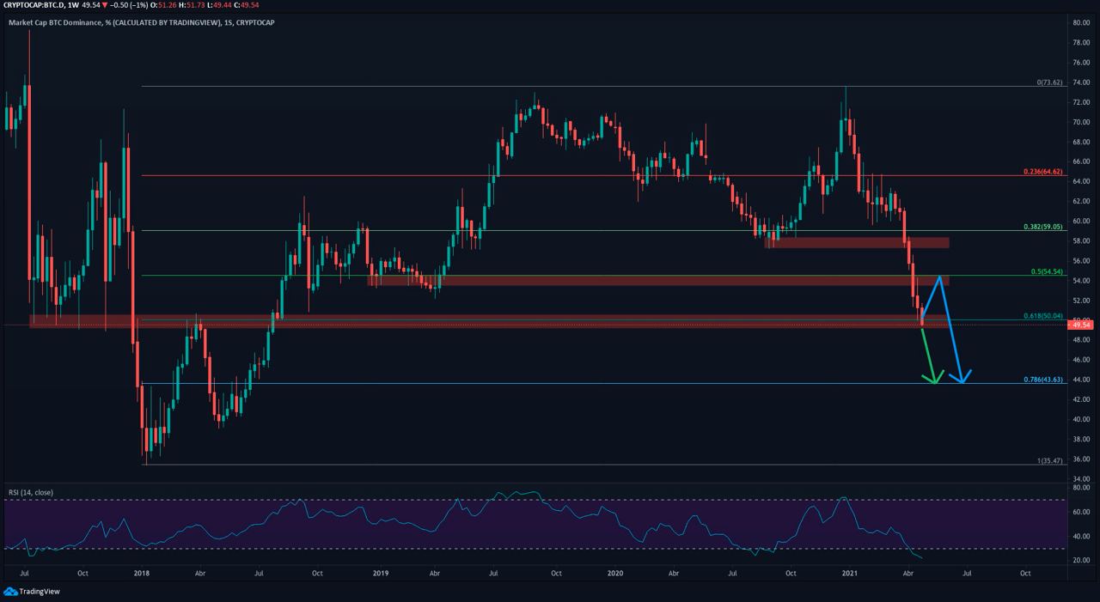
Task: Click the 56.00 price axis label
Action: coord(1080,261)
